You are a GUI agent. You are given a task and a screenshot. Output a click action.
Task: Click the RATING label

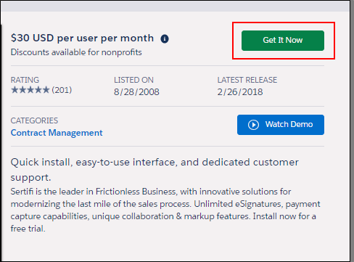25,80
